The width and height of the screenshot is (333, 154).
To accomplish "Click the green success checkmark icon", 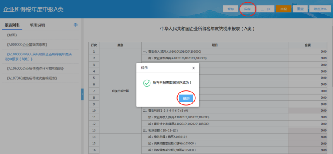I will point(147,83).
